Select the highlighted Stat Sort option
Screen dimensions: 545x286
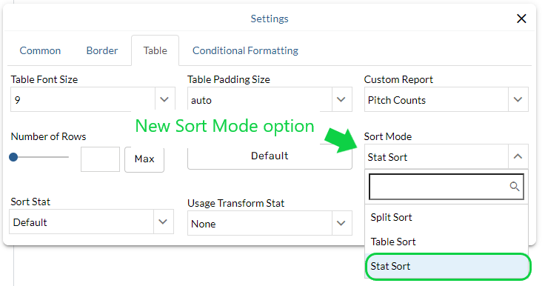click(448, 266)
